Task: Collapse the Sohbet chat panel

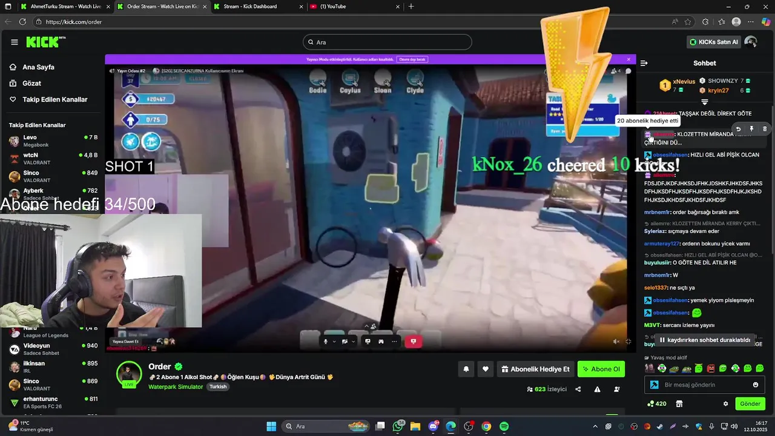Action: 644,63
